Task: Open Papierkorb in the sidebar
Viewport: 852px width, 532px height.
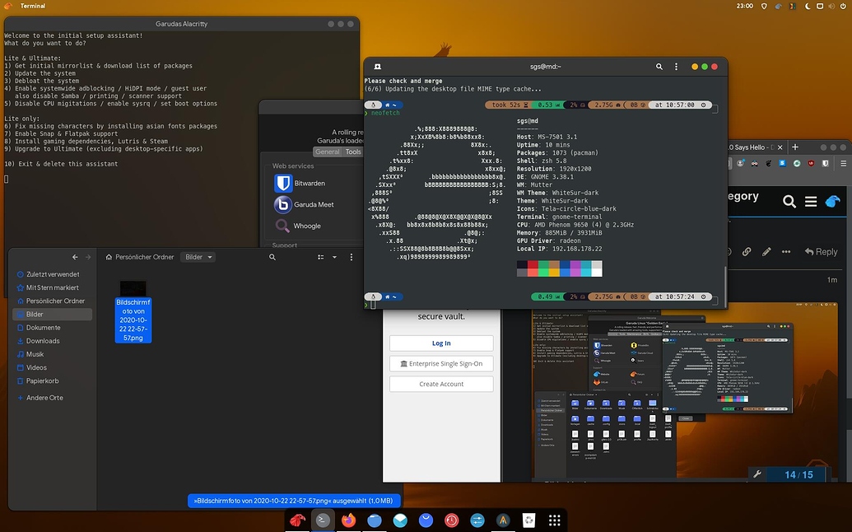Action: (44, 380)
